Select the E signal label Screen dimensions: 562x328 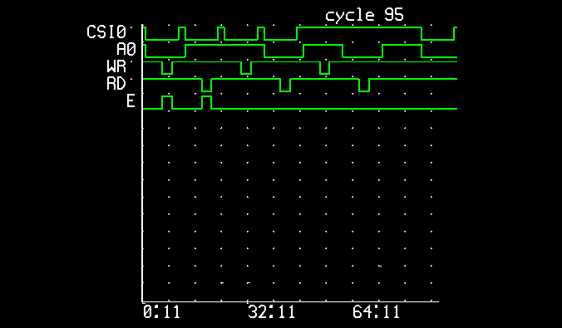click(x=131, y=101)
